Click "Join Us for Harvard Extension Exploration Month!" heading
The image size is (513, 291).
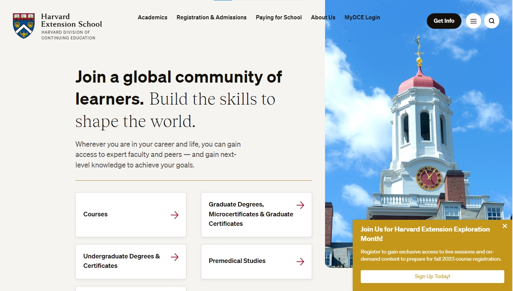(425, 234)
